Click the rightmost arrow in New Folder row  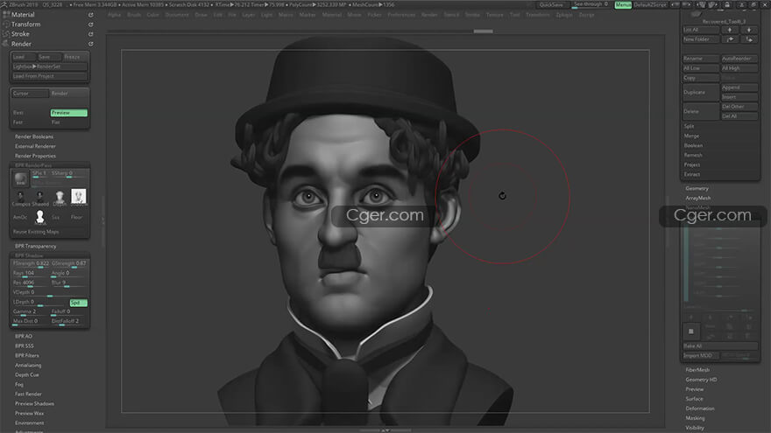749,39
